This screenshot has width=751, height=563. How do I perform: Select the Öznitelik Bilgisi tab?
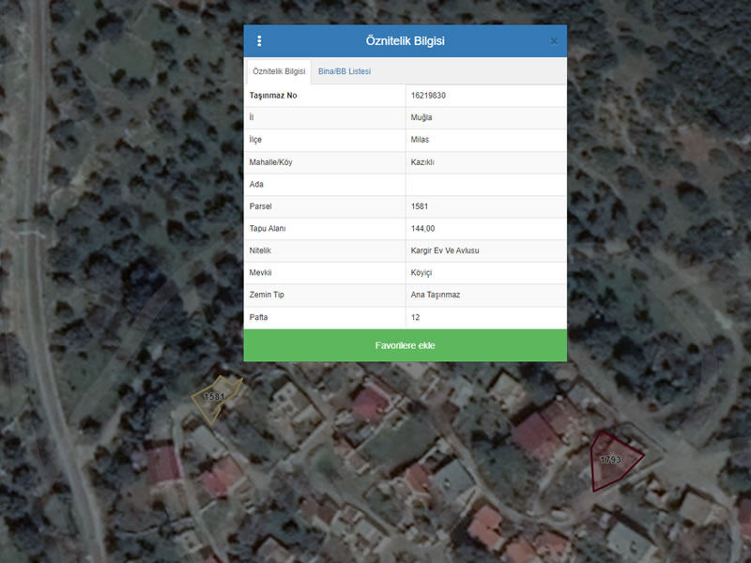pos(279,71)
